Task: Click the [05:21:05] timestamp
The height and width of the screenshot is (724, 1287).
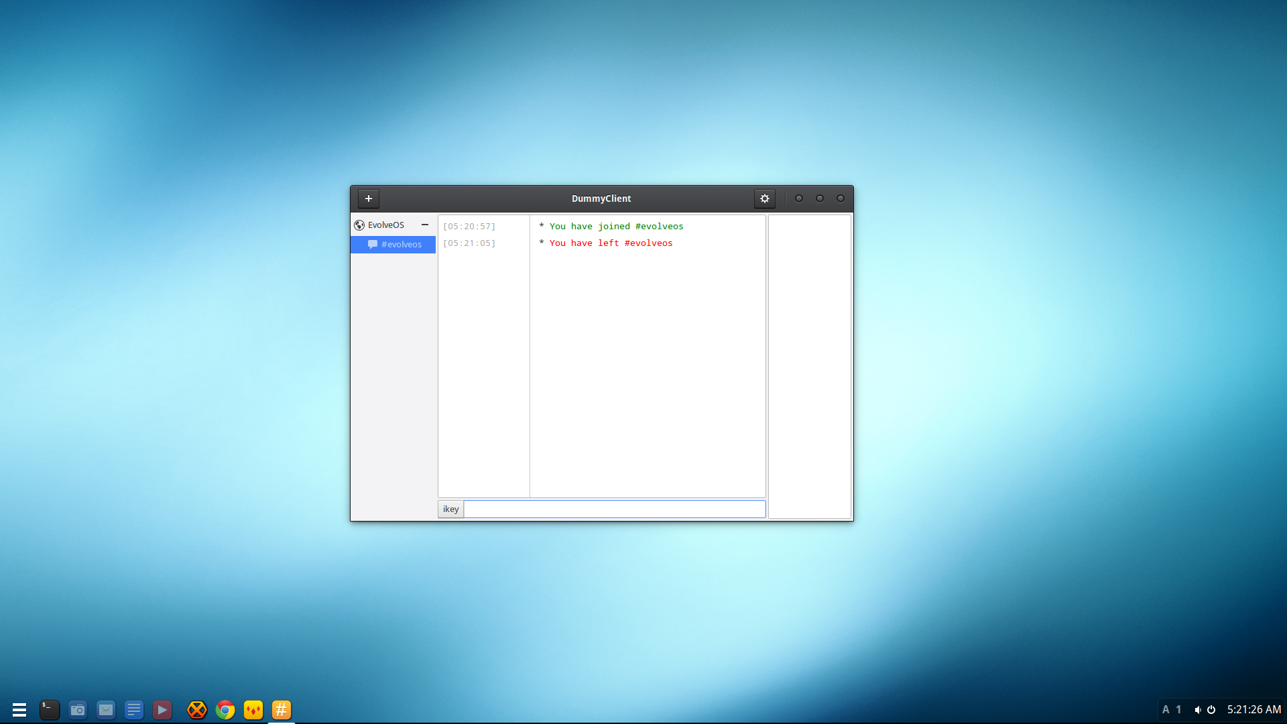Action: click(x=469, y=243)
